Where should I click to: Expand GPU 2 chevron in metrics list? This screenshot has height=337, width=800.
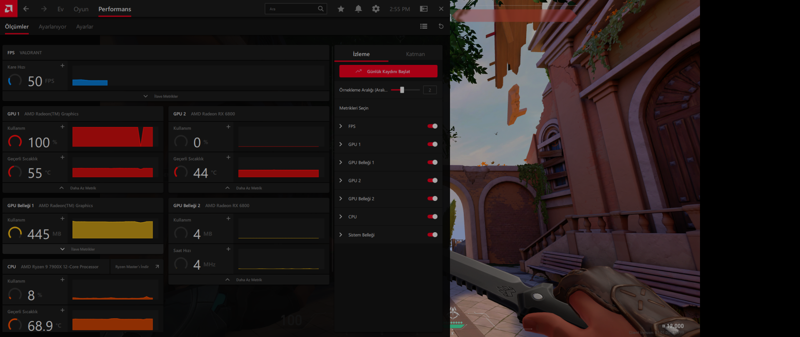[341, 181]
